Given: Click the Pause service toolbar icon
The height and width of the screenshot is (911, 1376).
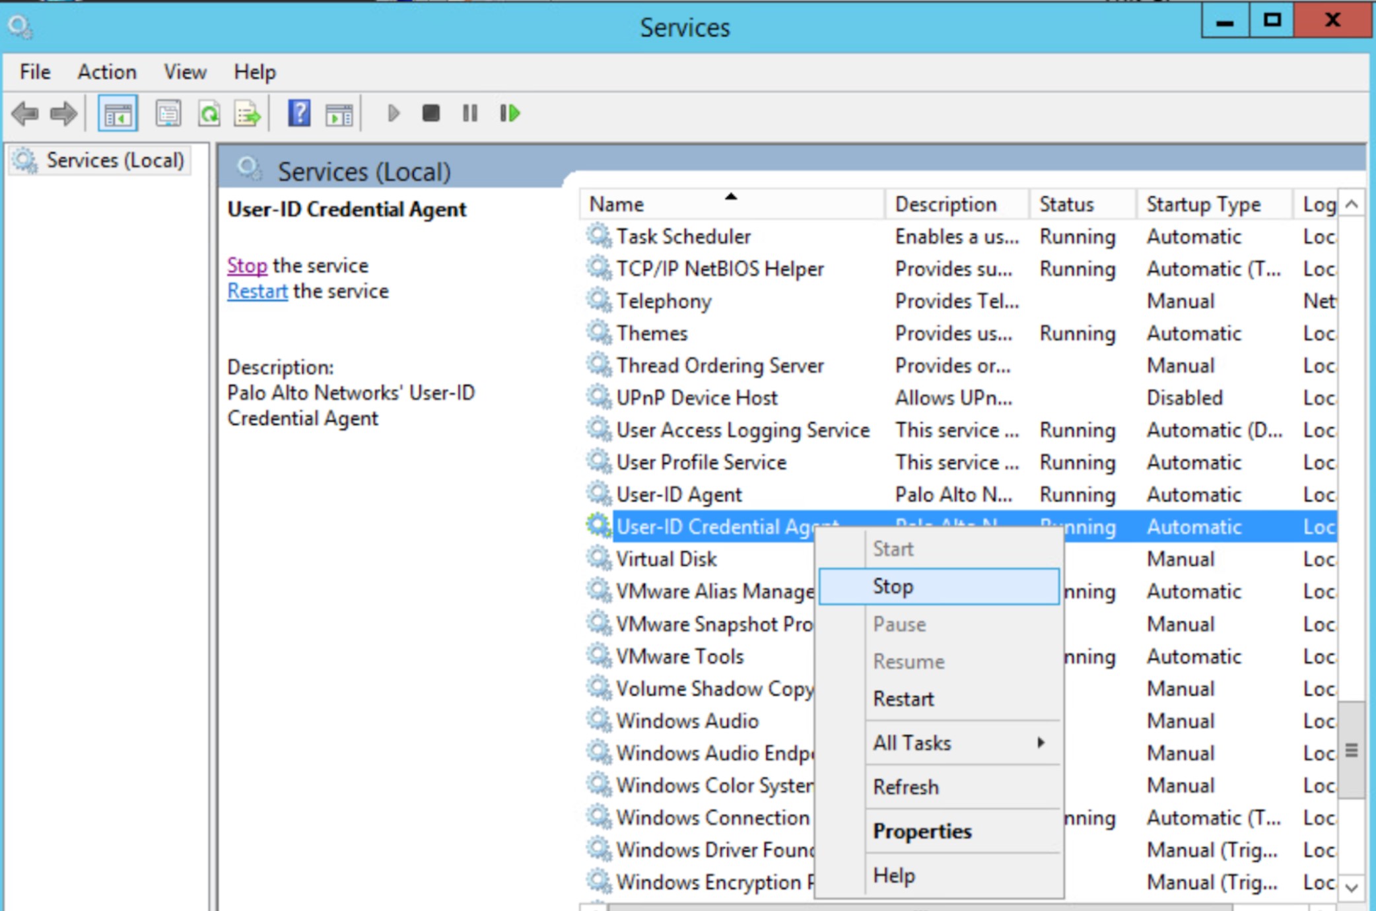Looking at the screenshot, I should (x=469, y=114).
